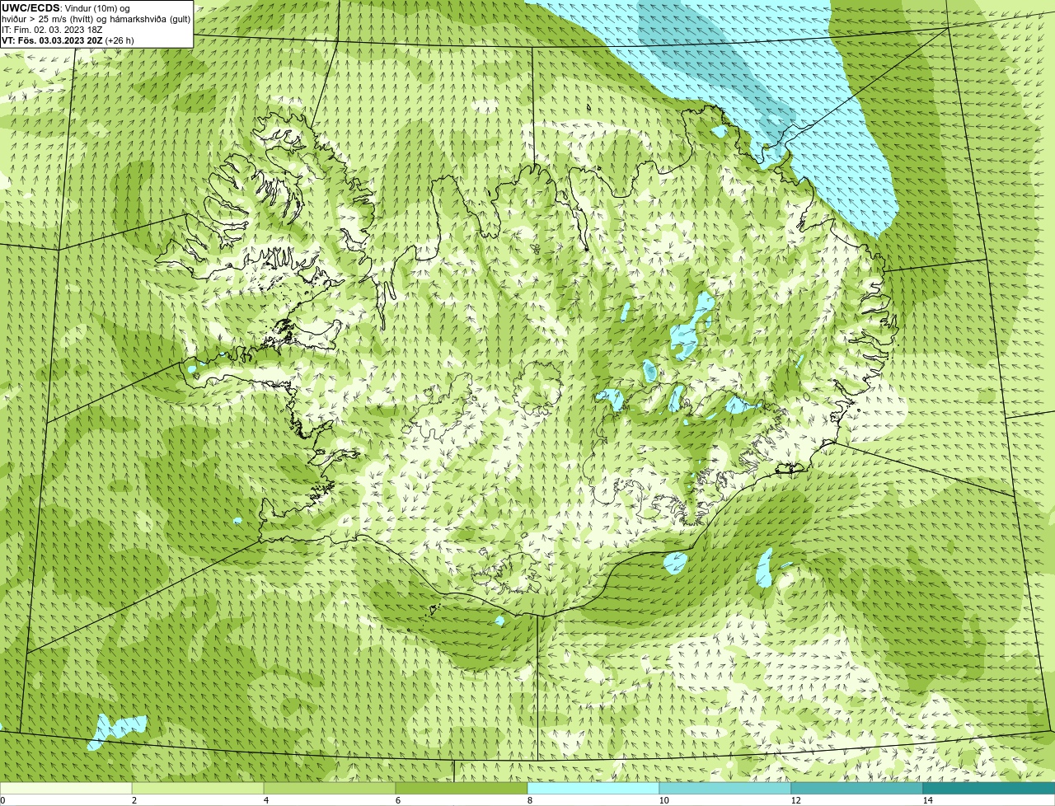This screenshot has height=806, width=1055.
Task: Click the 4–6 m/s medium green legend swatch
Action: tap(330, 788)
